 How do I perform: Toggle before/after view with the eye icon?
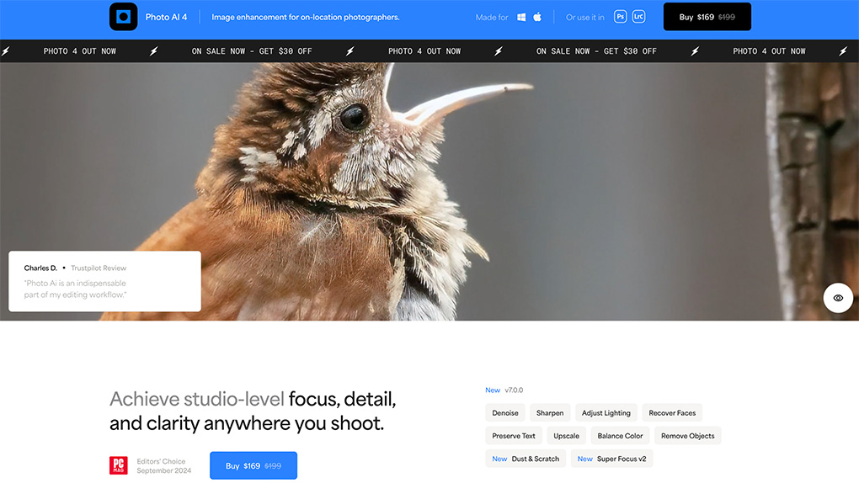pyautogui.click(x=838, y=298)
